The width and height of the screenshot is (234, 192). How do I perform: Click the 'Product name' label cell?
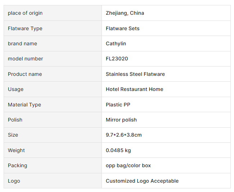(x=25, y=74)
